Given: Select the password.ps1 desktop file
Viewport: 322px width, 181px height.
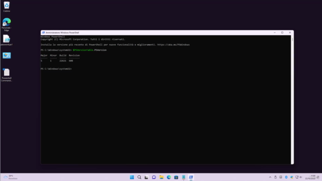Looking at the screenshot, I should [x=7, y=40].
